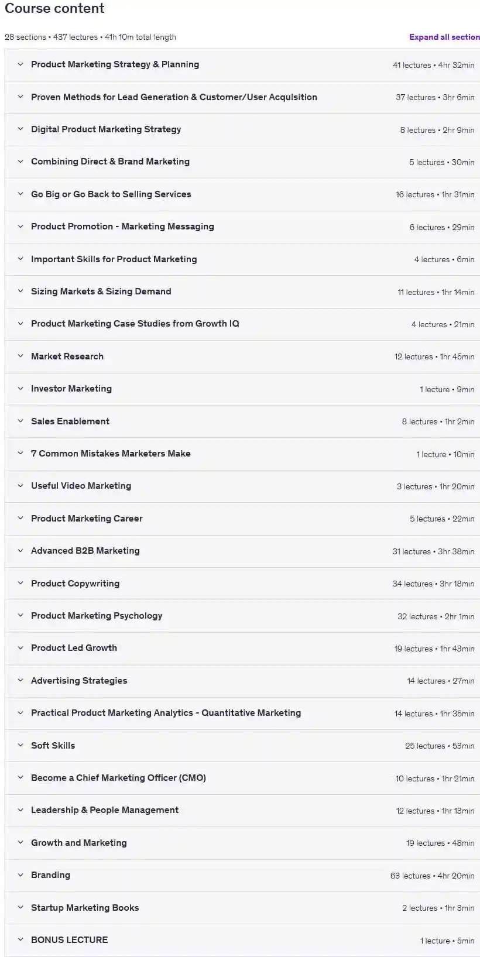The height and width of the screenshot is (957, 480).
Task: Expand Product Marketing Psychology section
Action: click(242, 616)
